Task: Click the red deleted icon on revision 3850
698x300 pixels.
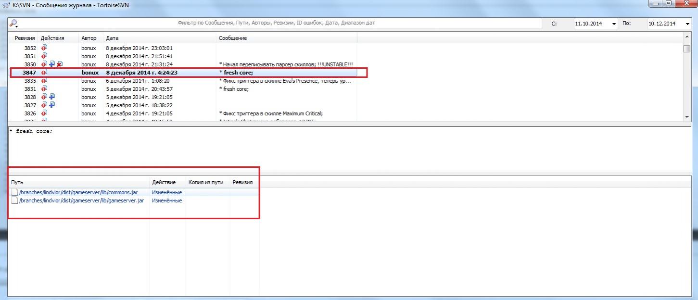Action: tap(60, 64)
